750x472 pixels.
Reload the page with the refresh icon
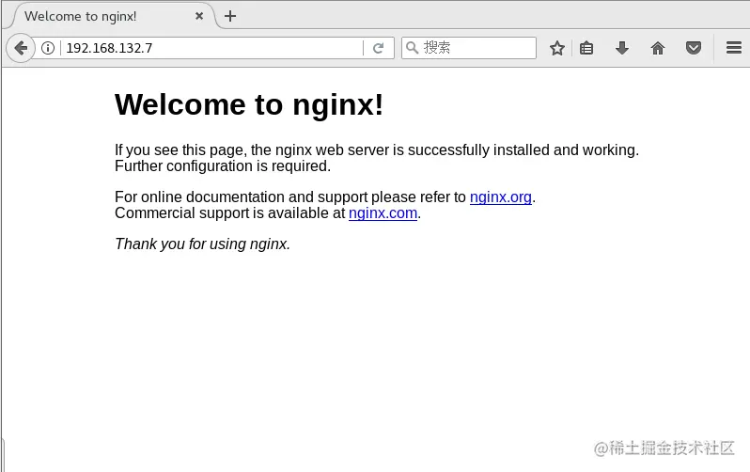379,48
